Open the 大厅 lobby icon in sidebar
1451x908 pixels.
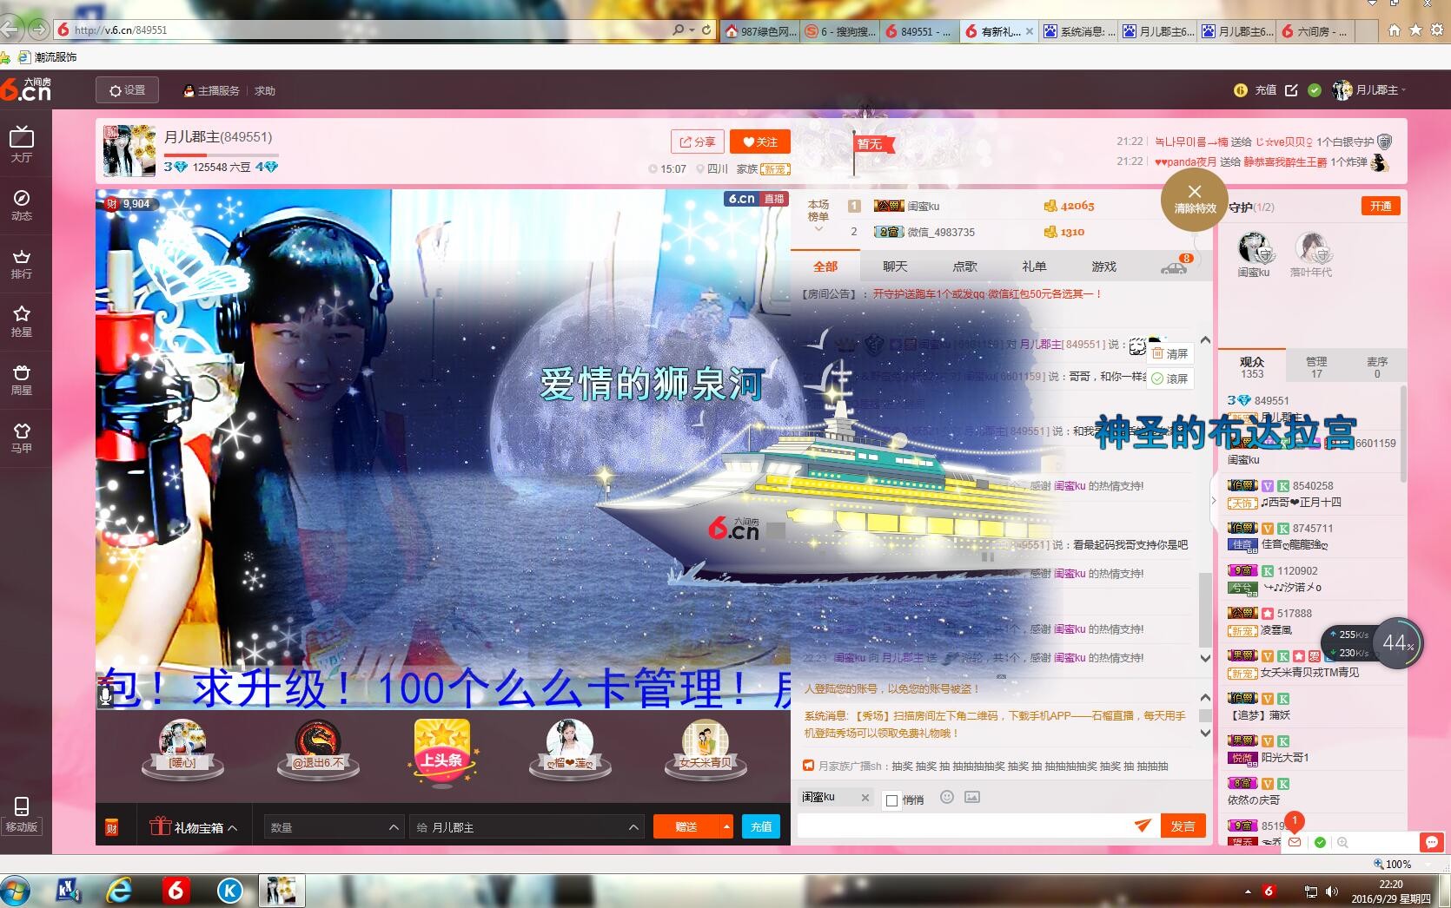tap(22, 144)
